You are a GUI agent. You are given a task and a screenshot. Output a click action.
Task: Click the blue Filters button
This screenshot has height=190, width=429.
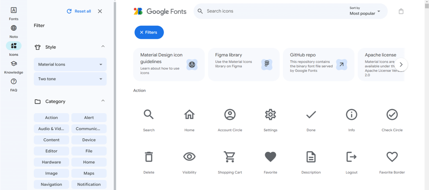coord(149,33)
